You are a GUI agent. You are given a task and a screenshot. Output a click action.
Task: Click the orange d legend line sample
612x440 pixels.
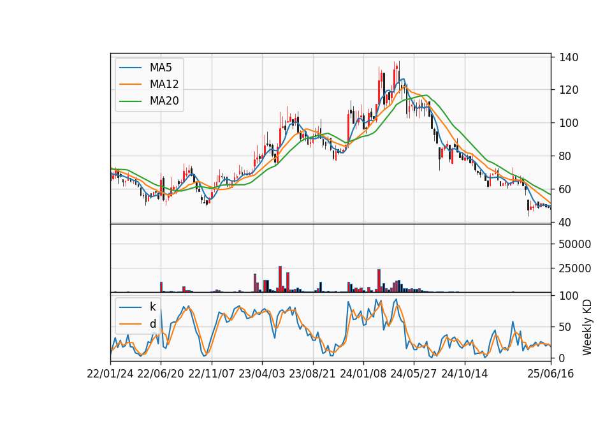point(130,324)
